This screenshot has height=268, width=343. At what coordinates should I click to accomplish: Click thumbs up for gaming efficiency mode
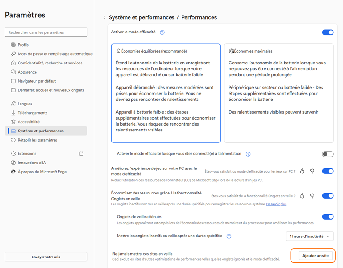click(x=302, y=171)
